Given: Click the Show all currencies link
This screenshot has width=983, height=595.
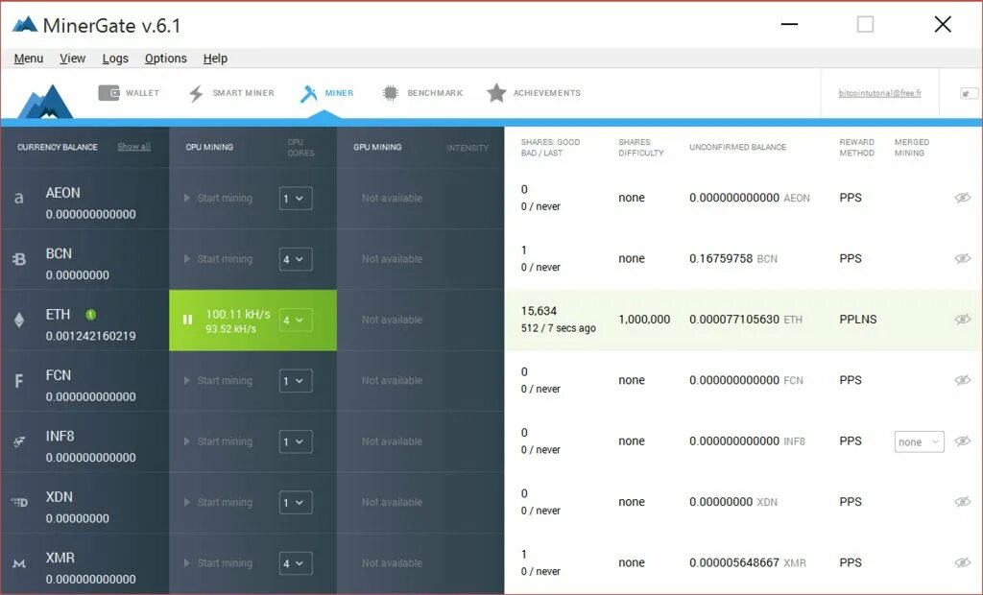Looking at the screenshot, I should [133, 147].
